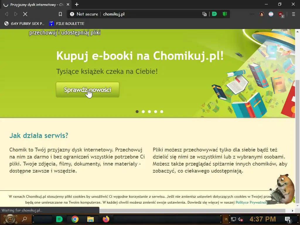Click the Tysiące książek czeka na Ciebie! text
The image size is (300, 225).
(107, 71)
